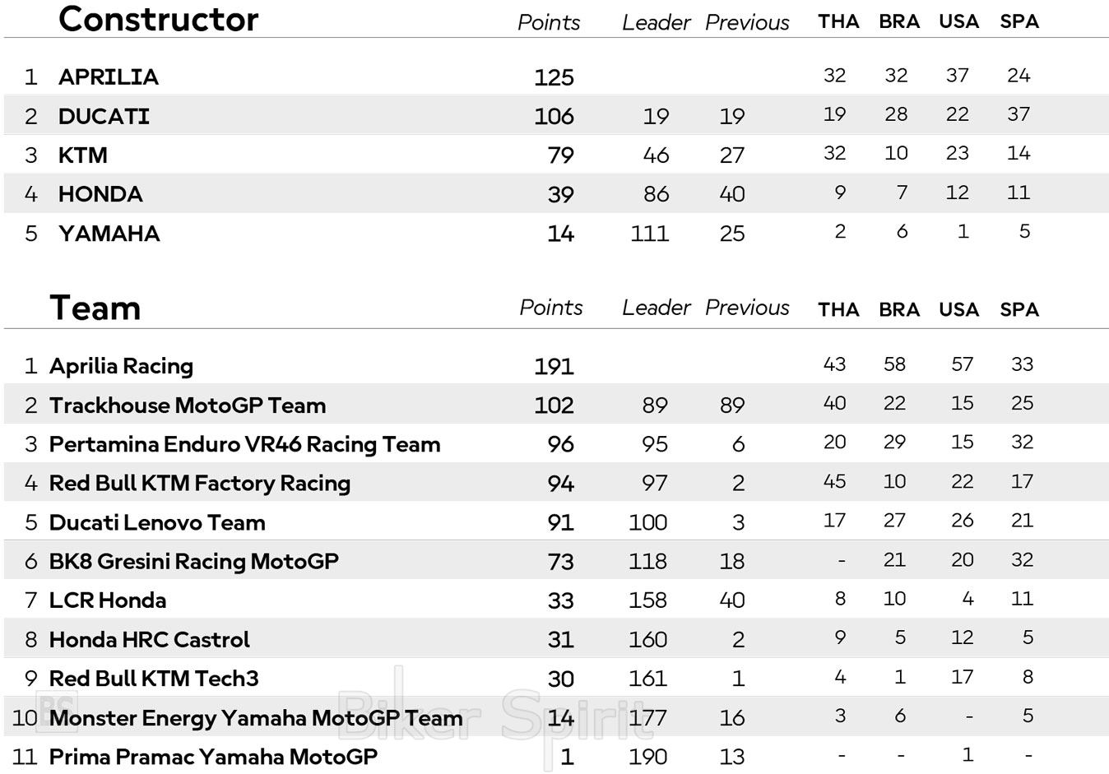
Task: Click THA column header in Constructor table
Action: pyautogui.click(x=838, y=22)
